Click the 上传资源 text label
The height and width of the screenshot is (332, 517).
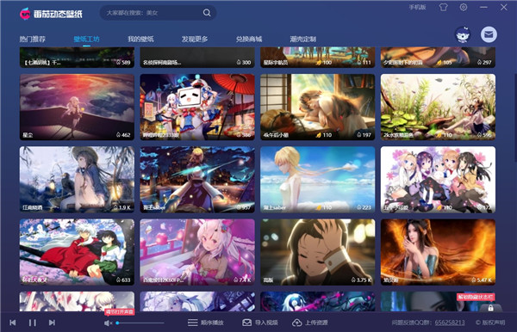(x=316, y=323)
